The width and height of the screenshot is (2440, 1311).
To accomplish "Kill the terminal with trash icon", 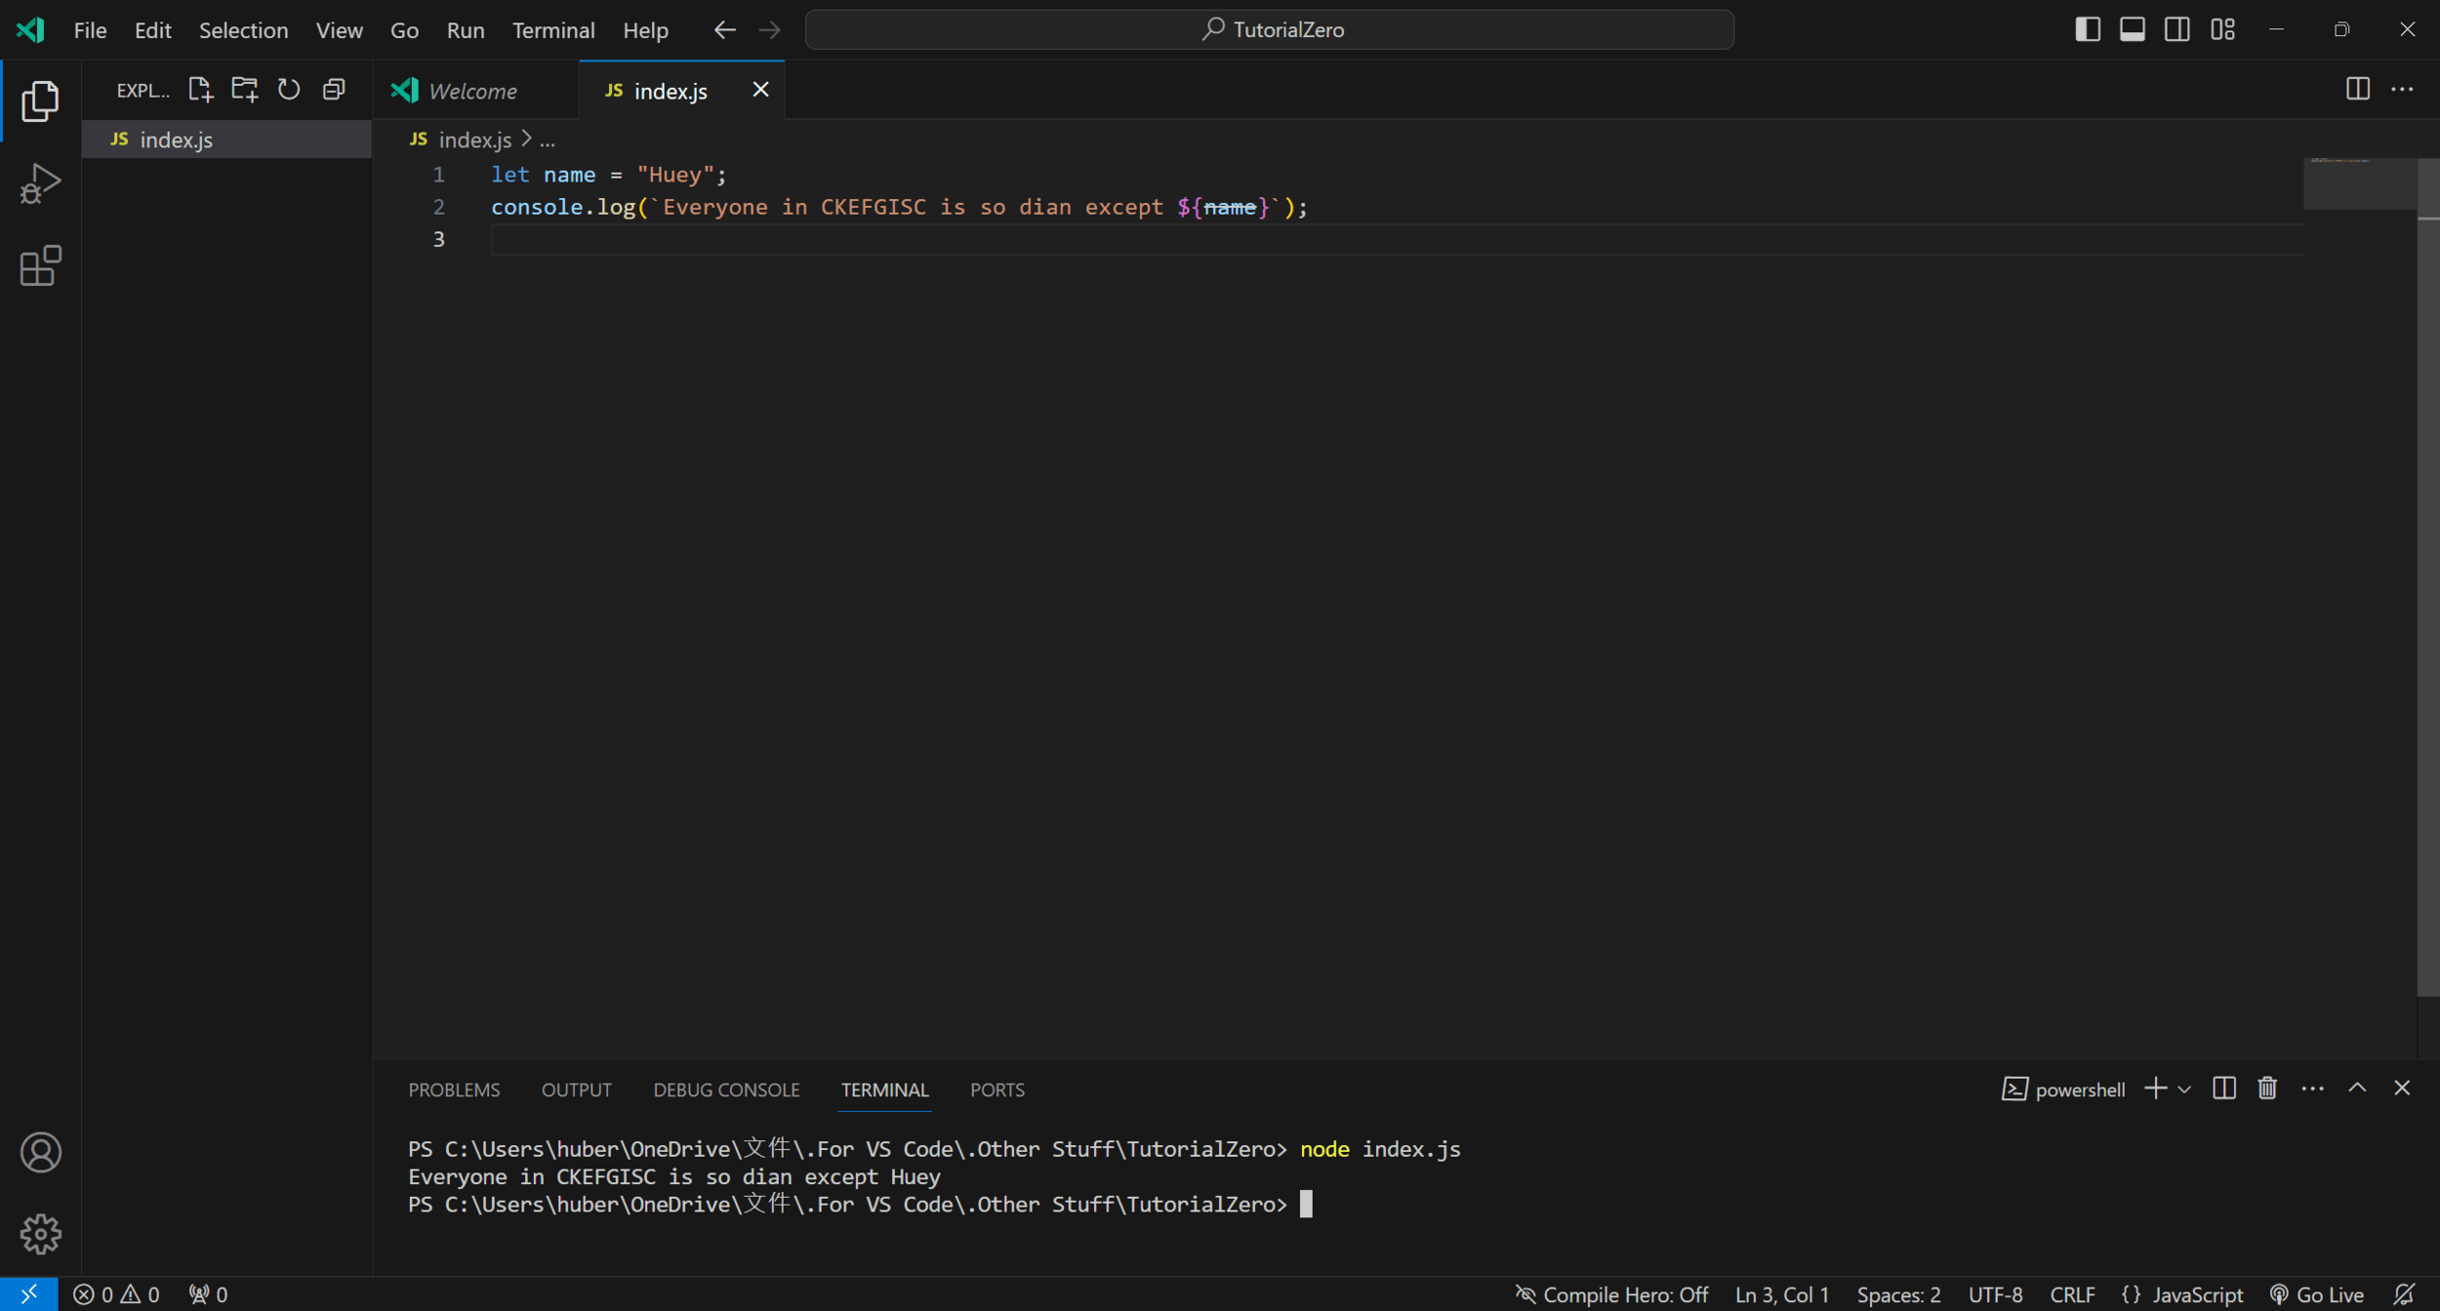I will click(x=2267, y=1089).
